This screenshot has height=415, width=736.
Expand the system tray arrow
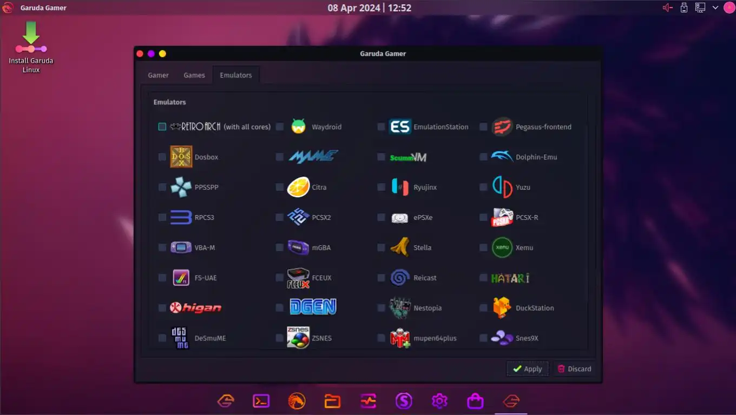click(x=715, y=8)
